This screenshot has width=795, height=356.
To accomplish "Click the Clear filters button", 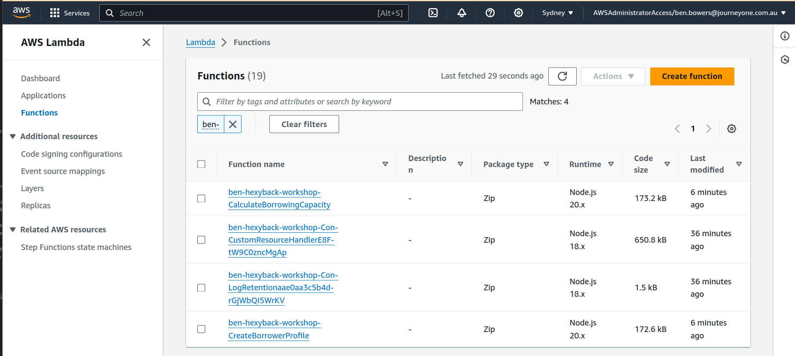I will 304,124.
